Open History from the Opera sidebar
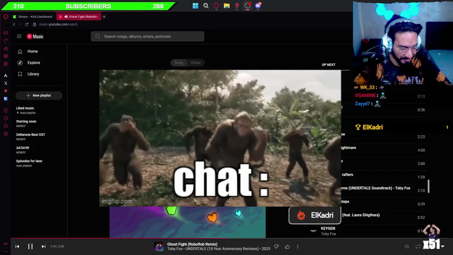 (x=6, y=118)
